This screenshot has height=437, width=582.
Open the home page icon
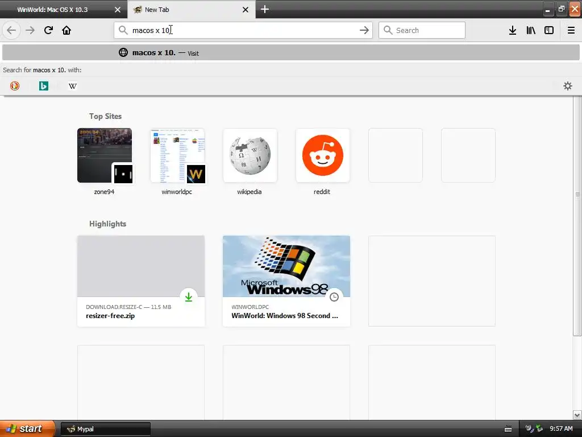point(66,30)
